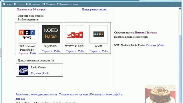Click the Остановить stop icon
Viewport: 183px width, 103px height.
[x=27, y=4]
